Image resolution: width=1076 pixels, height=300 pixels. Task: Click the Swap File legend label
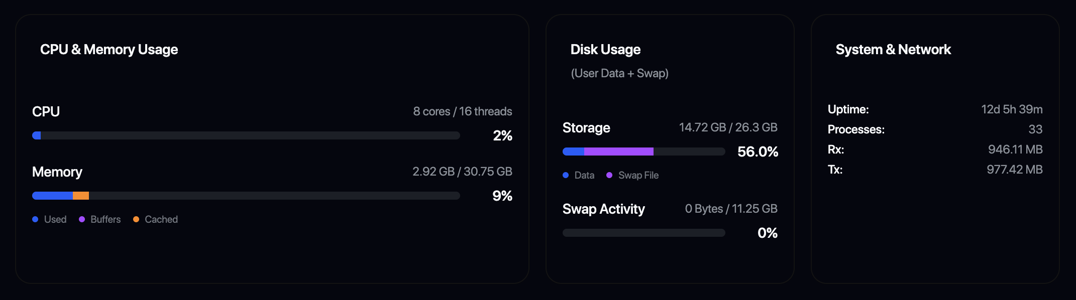pyautogui.click(x=638, y=175)
